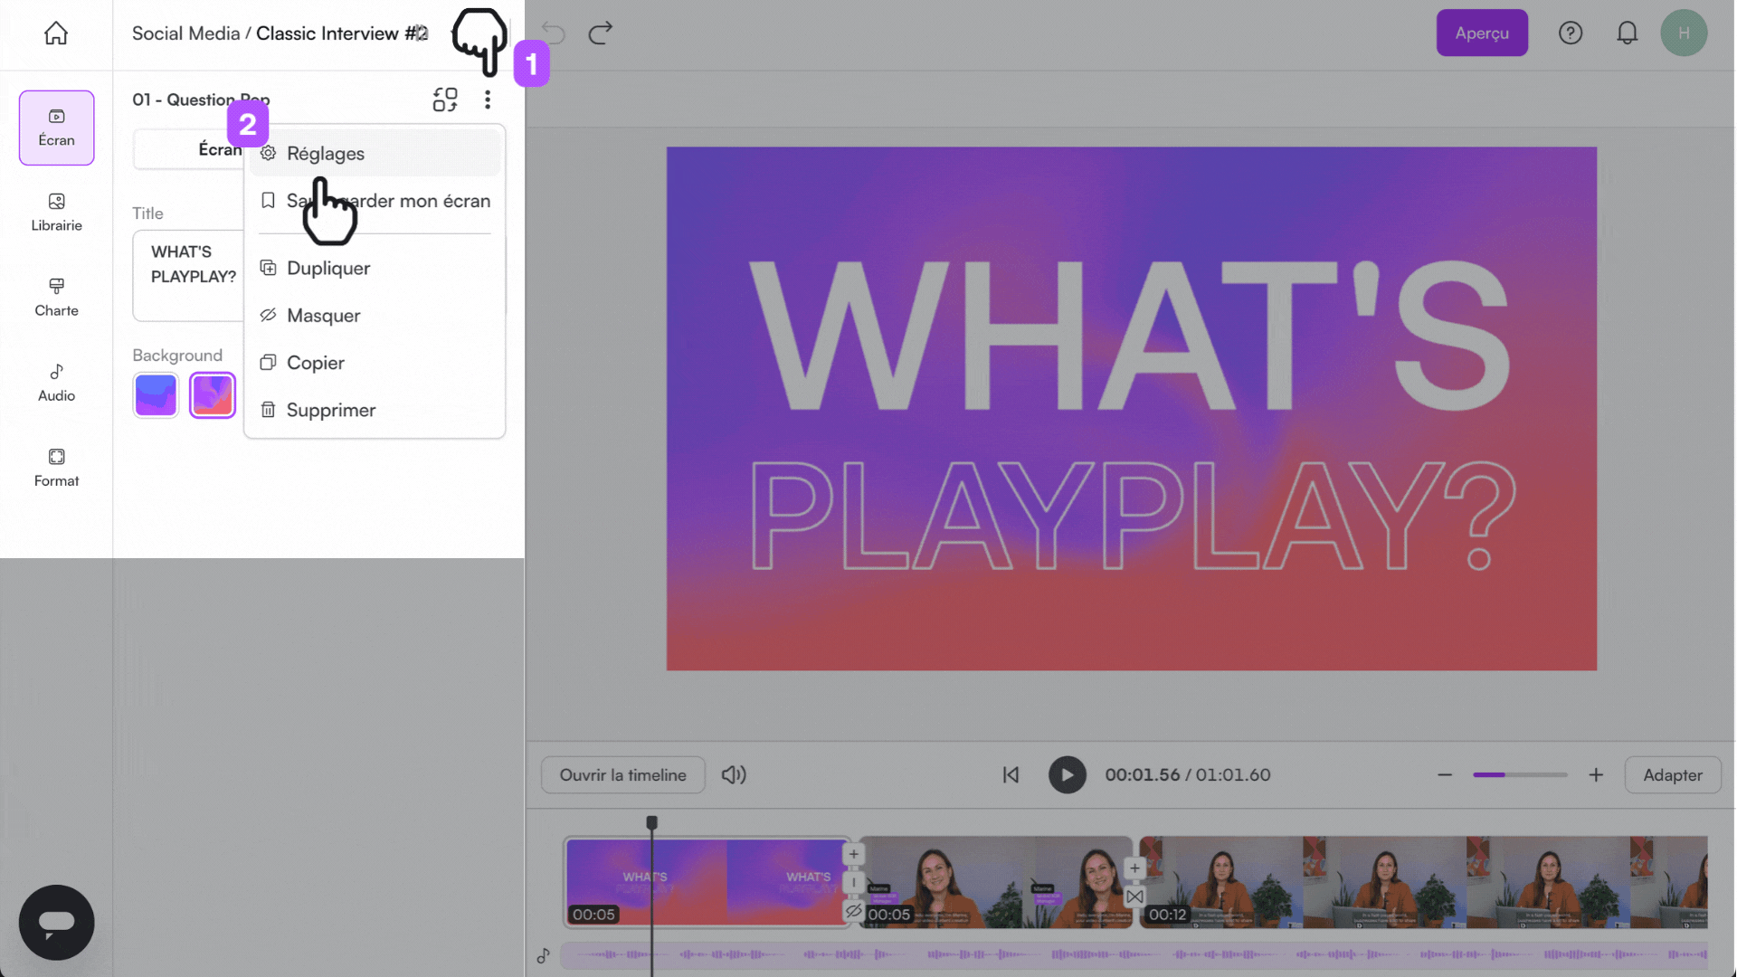Insert a transition between the last two clips
This screenshot has width=1737, height=977.
(1134, 897)
